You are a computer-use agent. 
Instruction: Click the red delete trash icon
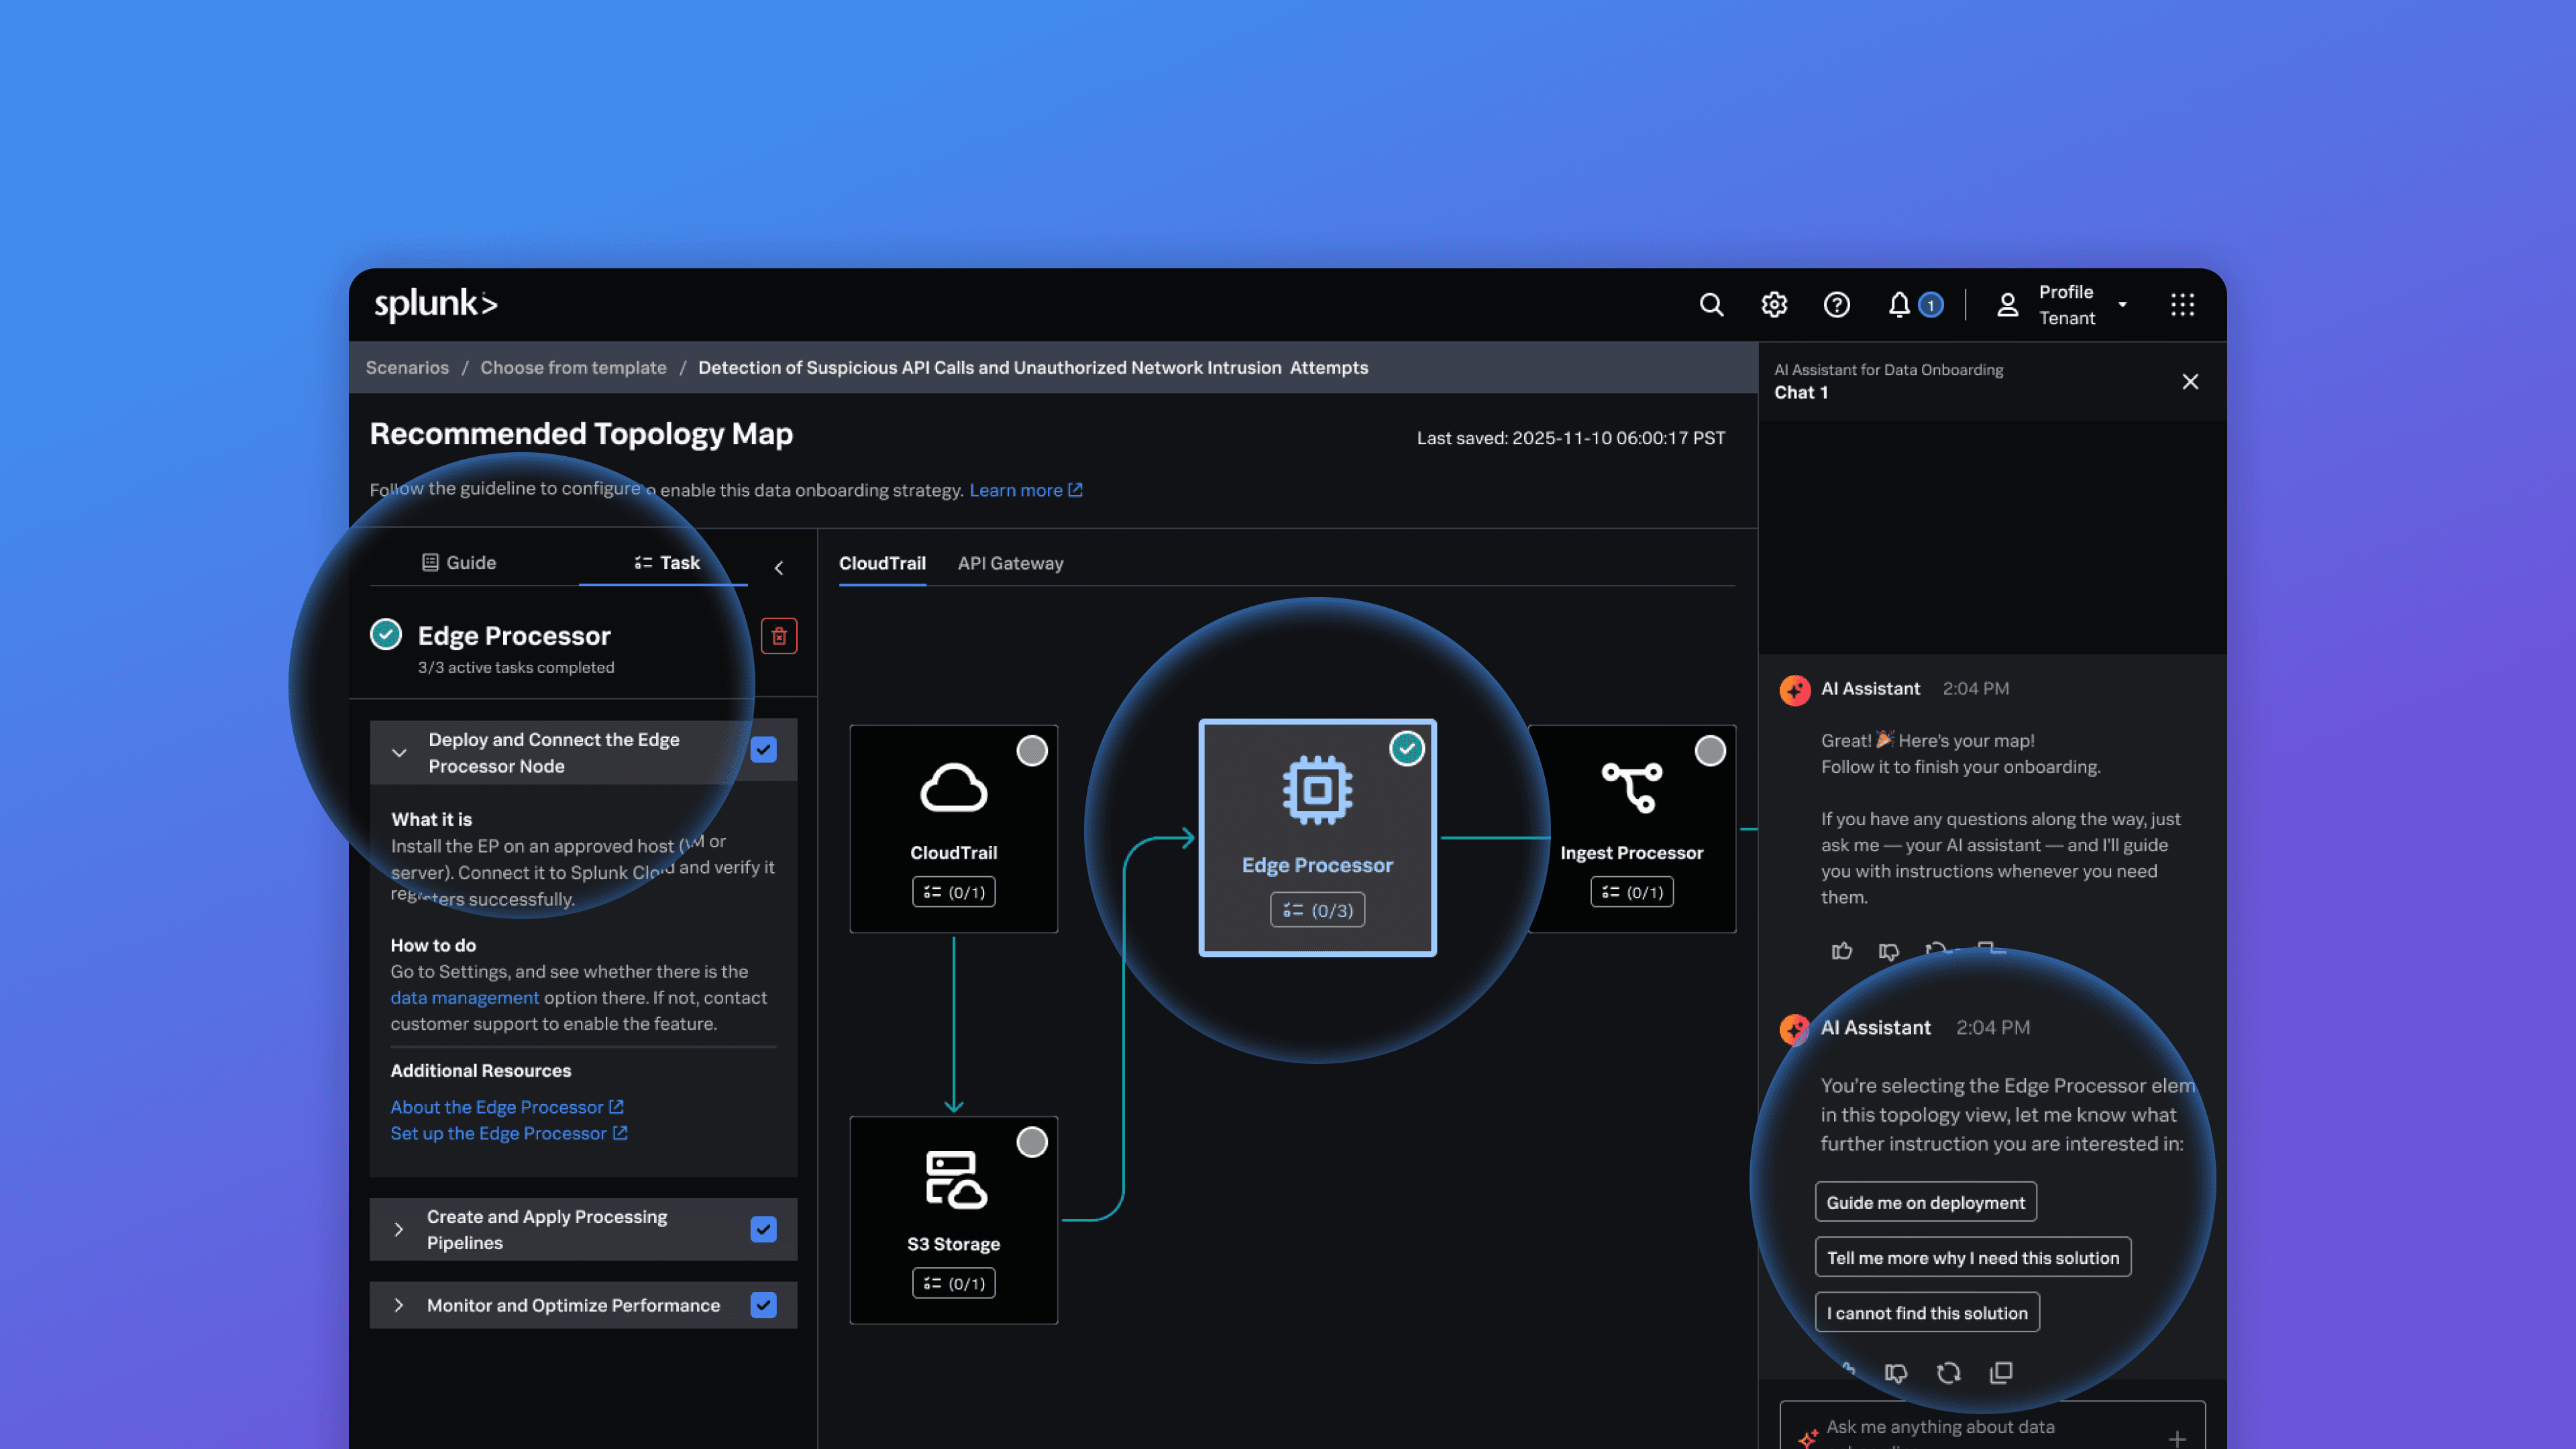779,636
